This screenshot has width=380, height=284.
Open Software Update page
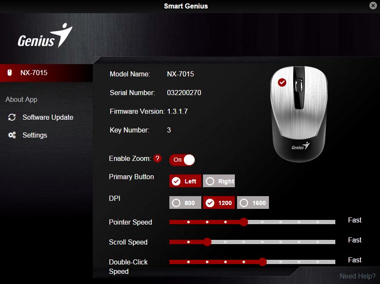coord(48,117)
